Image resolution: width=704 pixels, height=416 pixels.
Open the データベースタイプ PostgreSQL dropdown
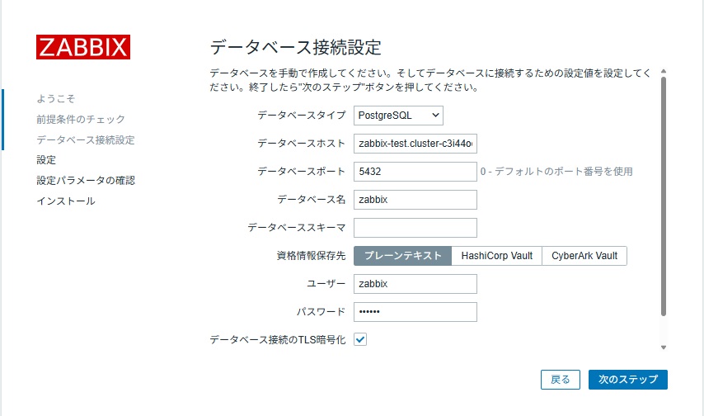coord(399,116)
